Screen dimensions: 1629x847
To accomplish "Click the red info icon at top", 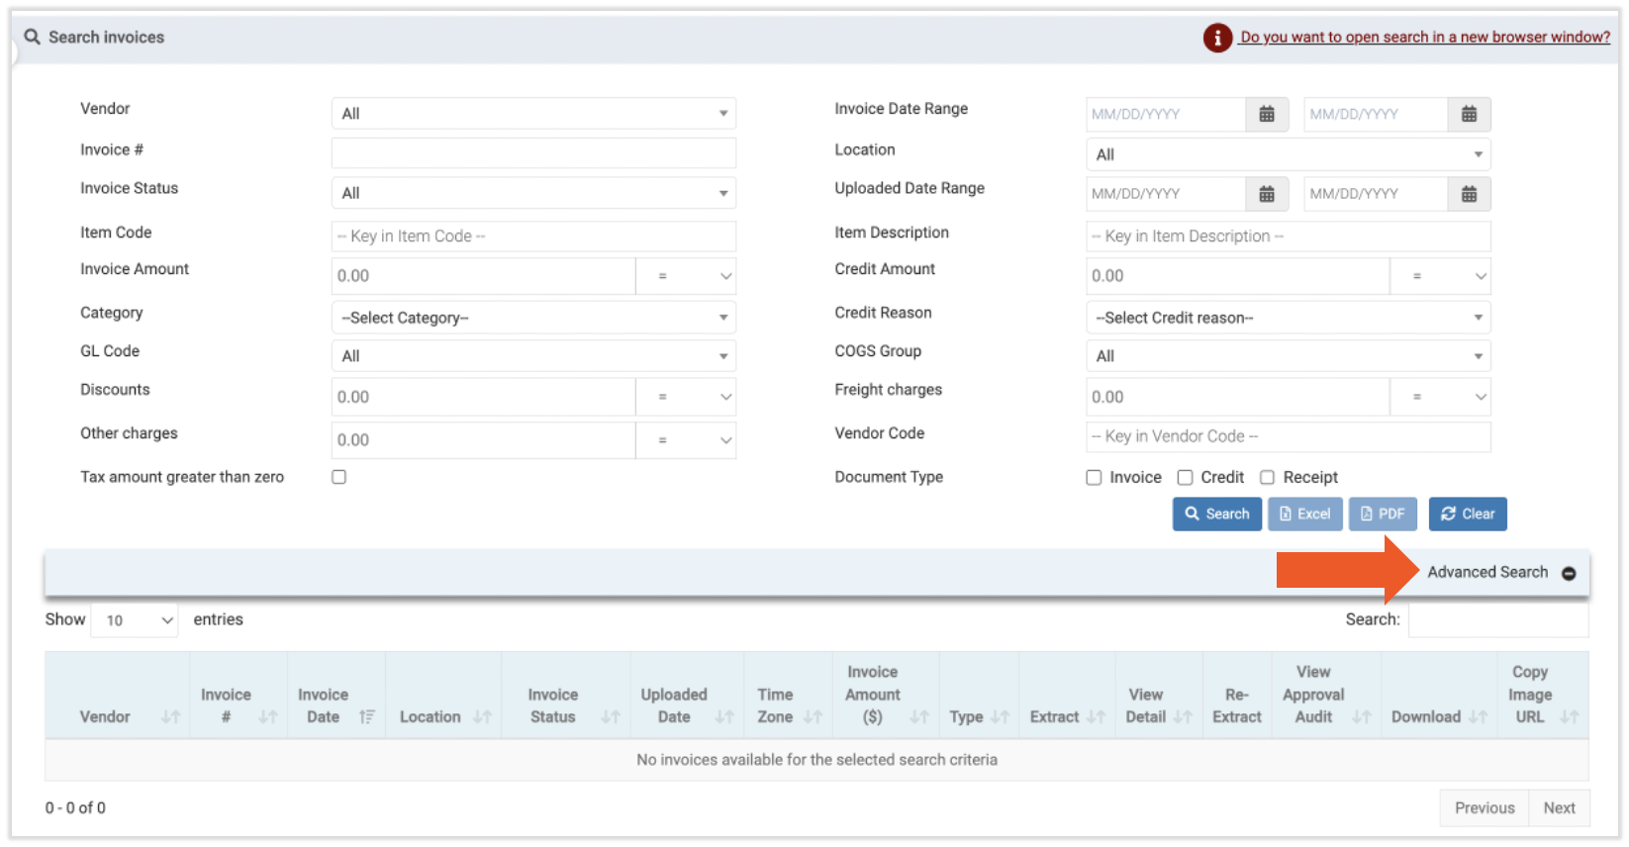I will click(x=1216, y=38).
